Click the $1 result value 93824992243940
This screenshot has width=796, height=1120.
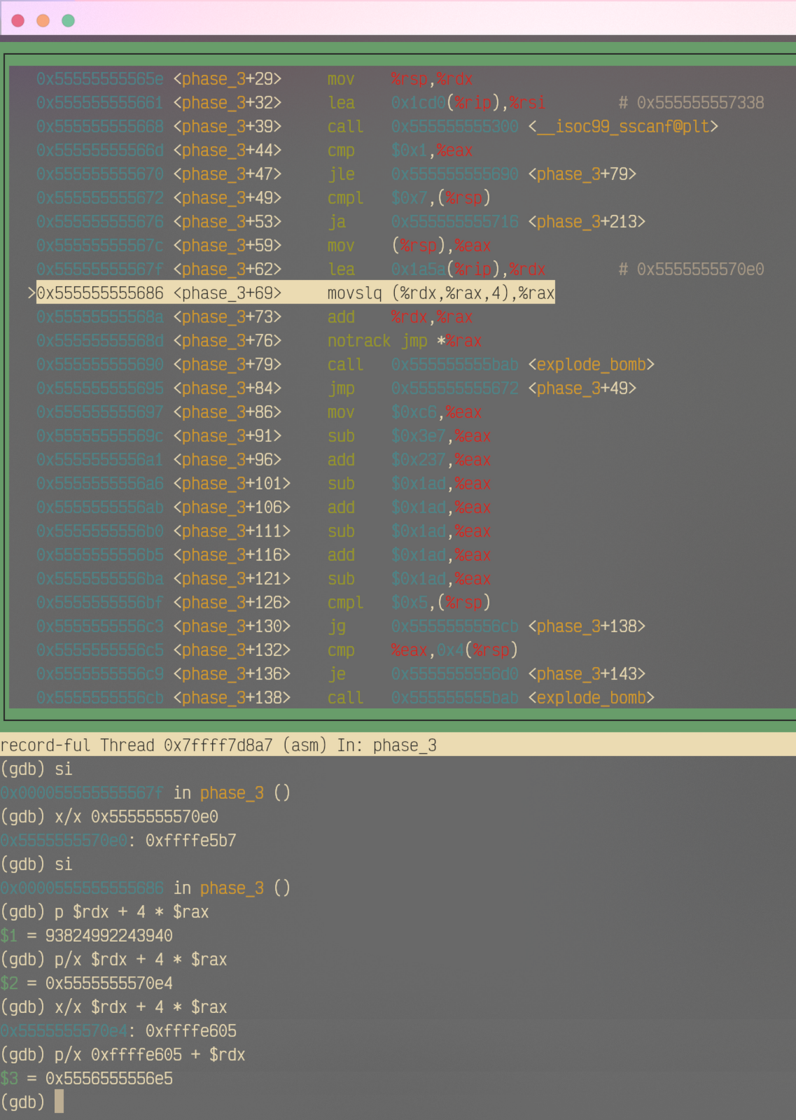109,936
